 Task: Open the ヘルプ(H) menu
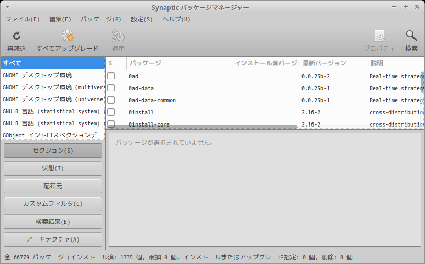coord(176,19)
